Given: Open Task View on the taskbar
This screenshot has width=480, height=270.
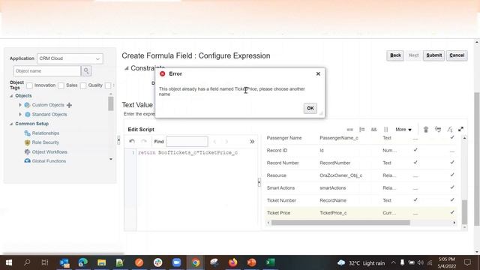Looking at the screenshot, I should [45, 262].
